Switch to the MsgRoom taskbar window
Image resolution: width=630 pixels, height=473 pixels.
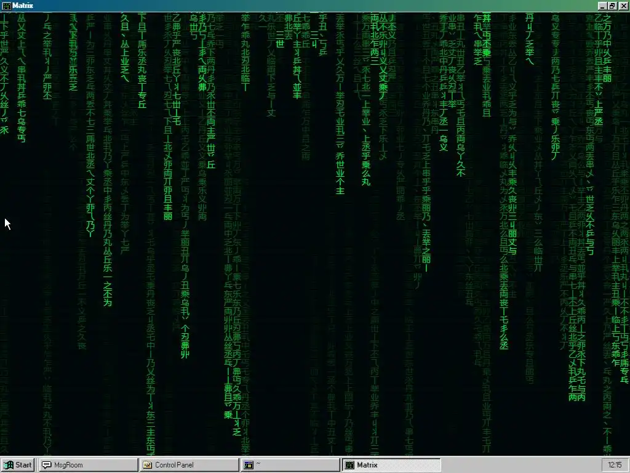[x=89, y=465]
